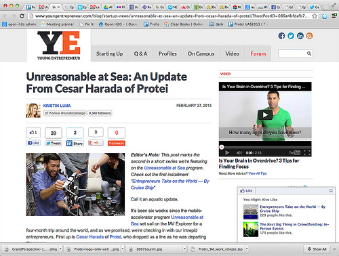The image size is (339, 256).
Task: Switch to the Flickr browser tab
Action: (121, 7)
